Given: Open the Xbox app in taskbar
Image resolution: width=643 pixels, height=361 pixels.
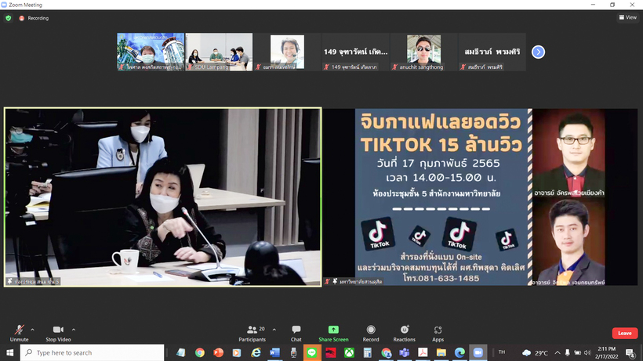Looking at the screenshot, I should pyautogui.click(x=349, y=352).
